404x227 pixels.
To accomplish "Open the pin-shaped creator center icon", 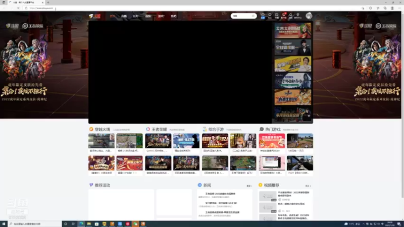I will (298, 16).
